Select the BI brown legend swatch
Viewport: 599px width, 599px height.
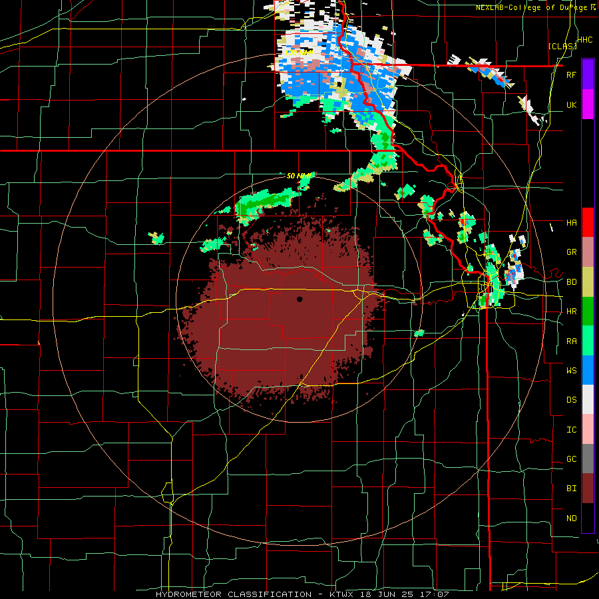(588, 489)
